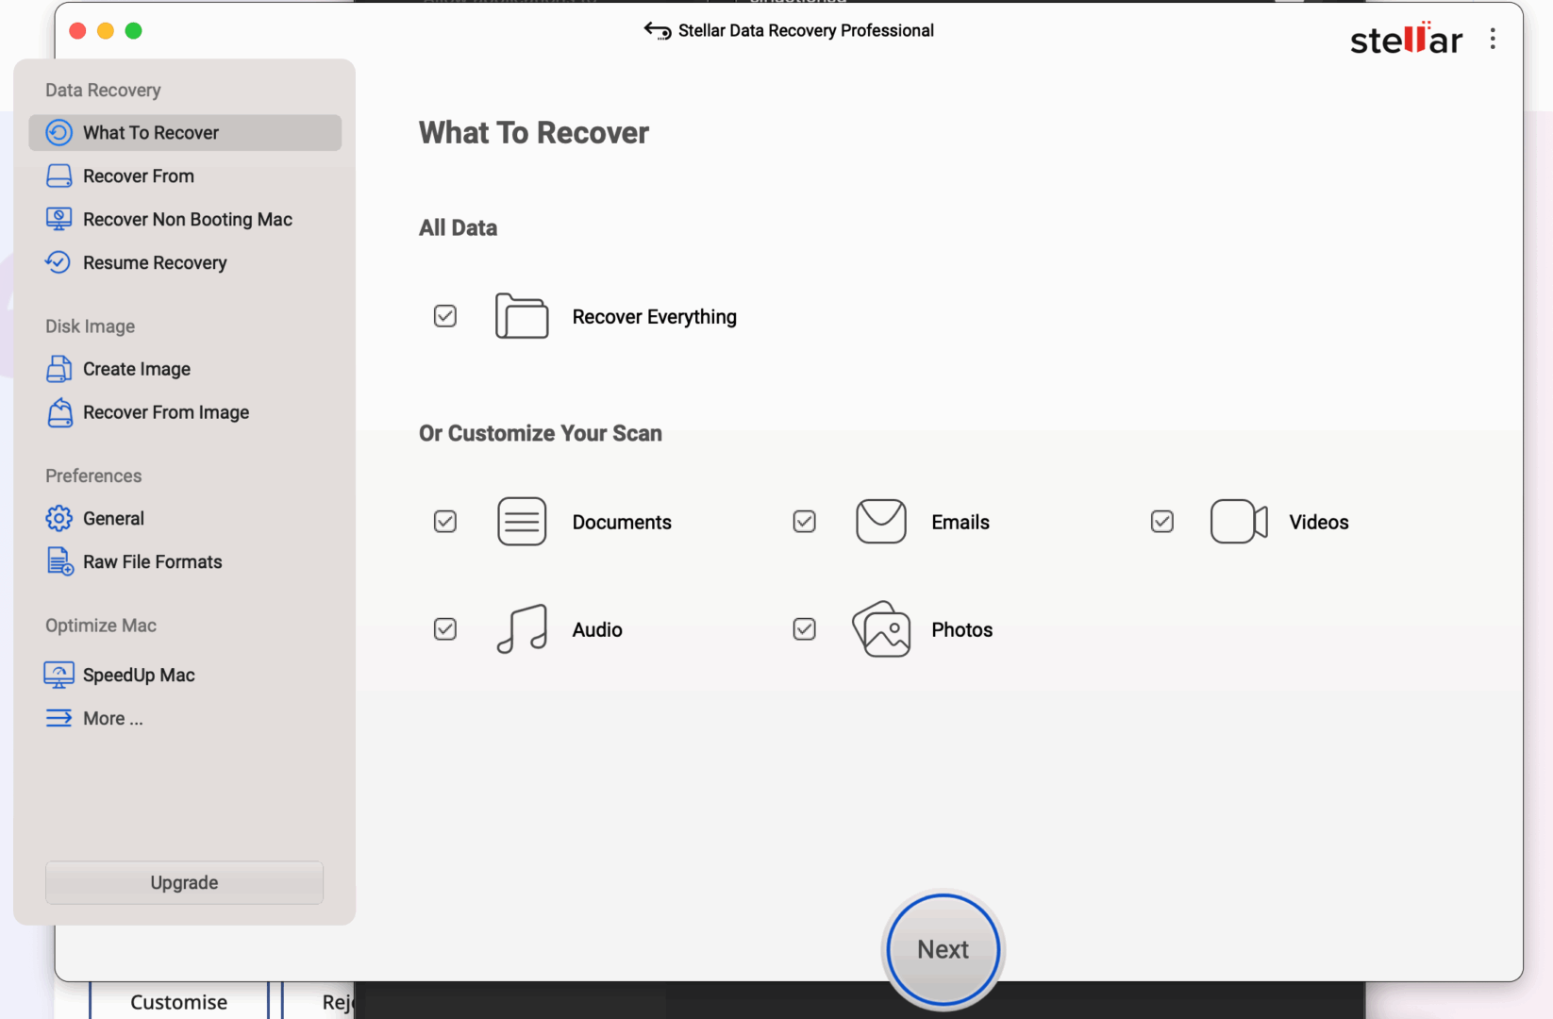This screenshot has height=1019, width=1553.
Task: Toggle the Documents checkbox
Action: (445, 522)
